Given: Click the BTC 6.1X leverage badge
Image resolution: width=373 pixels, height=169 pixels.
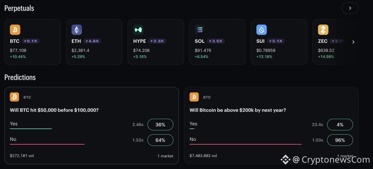Looking at the screenshot, I should 31,41.
